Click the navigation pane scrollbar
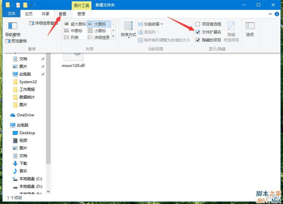This screenshot has height=204, width=283. click(48, 108)
